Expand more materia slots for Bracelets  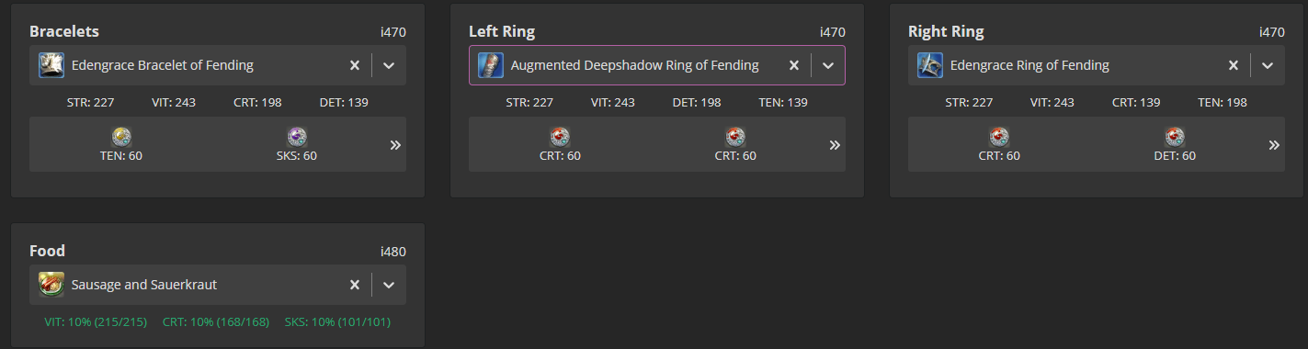(395, 145)
